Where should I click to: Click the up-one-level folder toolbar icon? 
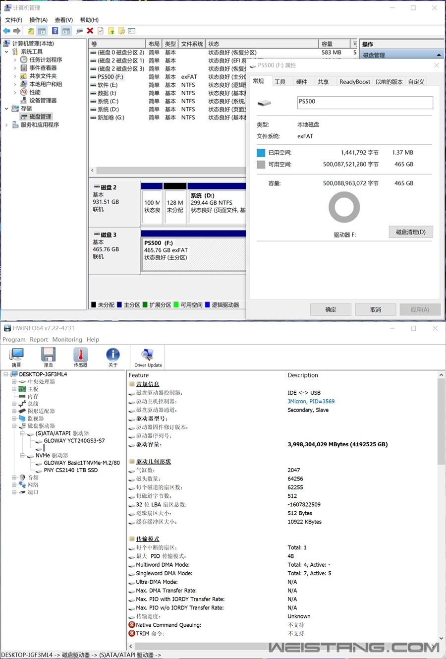tap(31, 31)
